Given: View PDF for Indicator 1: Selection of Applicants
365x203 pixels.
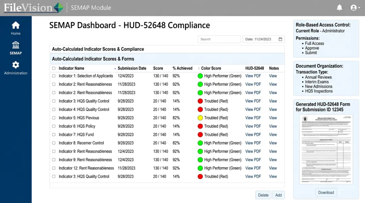Looking at the screenshot, I should [253, 76].
